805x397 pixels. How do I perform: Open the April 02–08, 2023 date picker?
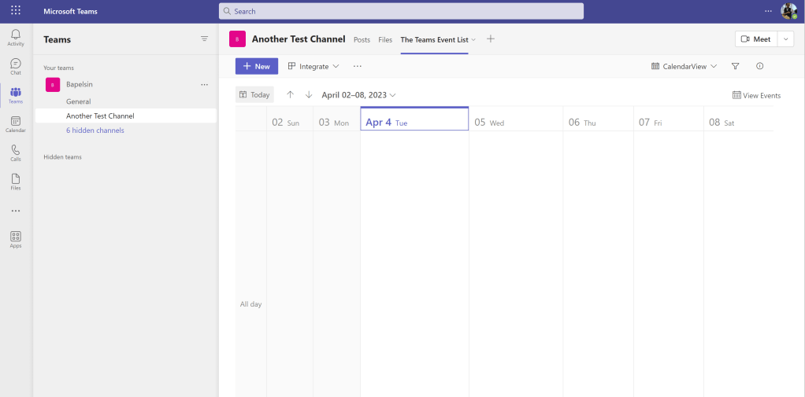pos(358,95)
